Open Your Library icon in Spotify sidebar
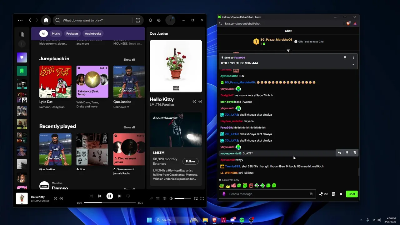This screenshot has width=400, height=225. point(22,34)
